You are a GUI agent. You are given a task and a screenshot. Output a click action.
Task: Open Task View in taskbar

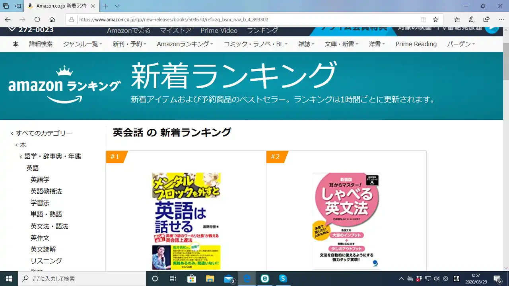(173, 278)
